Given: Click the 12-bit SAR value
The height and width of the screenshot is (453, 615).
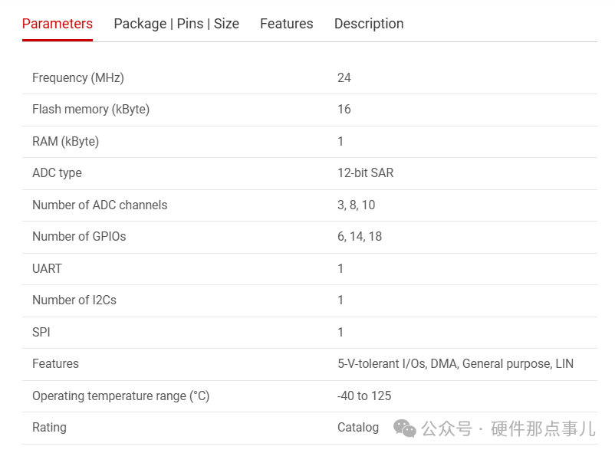Looking at the screenshot, I should click(365, 173).
